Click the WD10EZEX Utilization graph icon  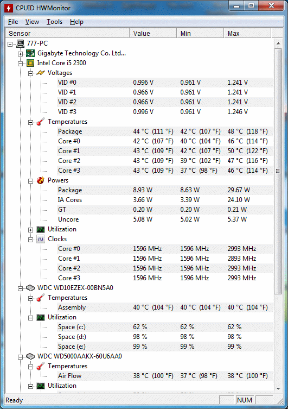(41, 317)
